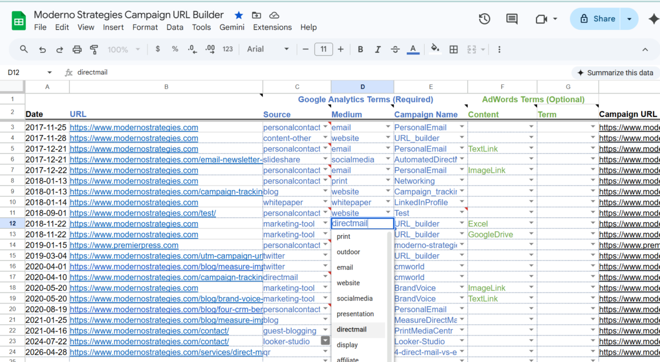Click Summarize this data button
The height and width of the screenshot is (362, 660).
[615, 73]
